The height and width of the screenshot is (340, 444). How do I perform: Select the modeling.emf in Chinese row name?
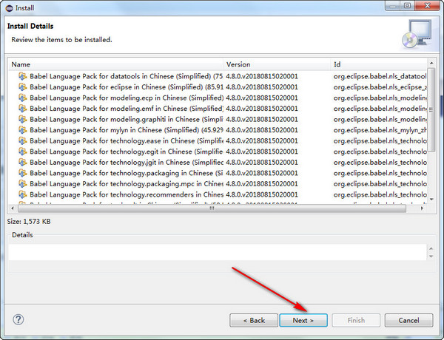[126, 109]
